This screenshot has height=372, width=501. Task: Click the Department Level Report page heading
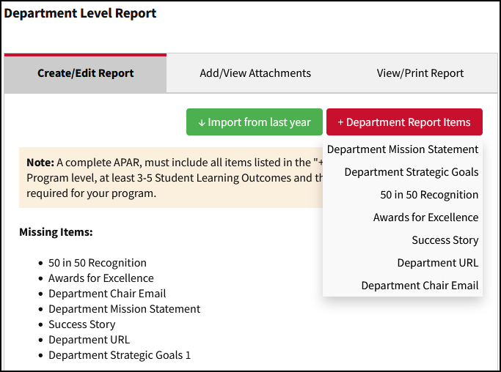pyautogui.click(x=81, y=13)
